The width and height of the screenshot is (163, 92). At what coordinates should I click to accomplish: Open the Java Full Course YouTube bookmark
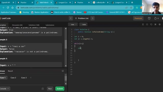point(94,12)
